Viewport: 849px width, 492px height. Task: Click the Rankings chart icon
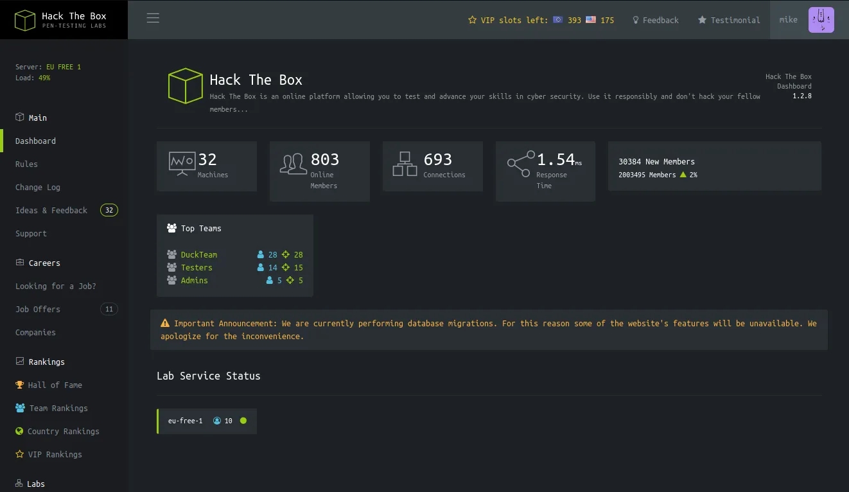20,362
